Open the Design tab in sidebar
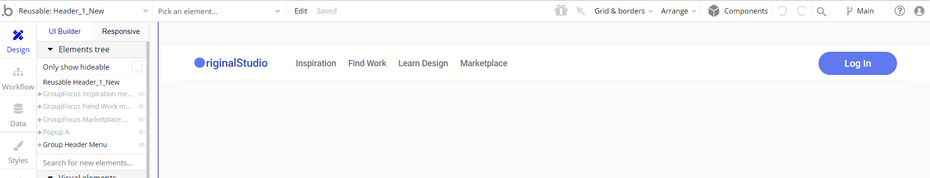This screenshot has height=178, width=930. (18, 41)
